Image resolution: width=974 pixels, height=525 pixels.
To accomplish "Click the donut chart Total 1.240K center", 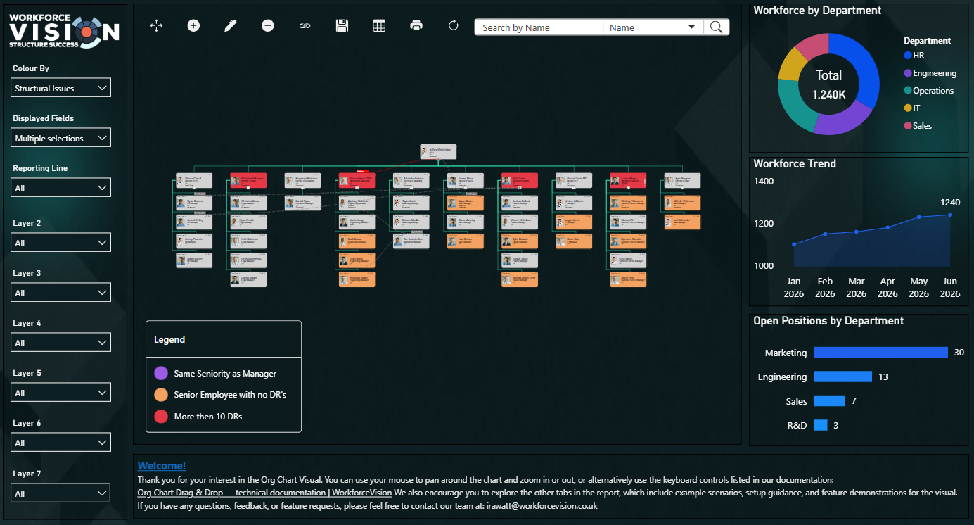I will pyautogui.click(x=828, y=84).
